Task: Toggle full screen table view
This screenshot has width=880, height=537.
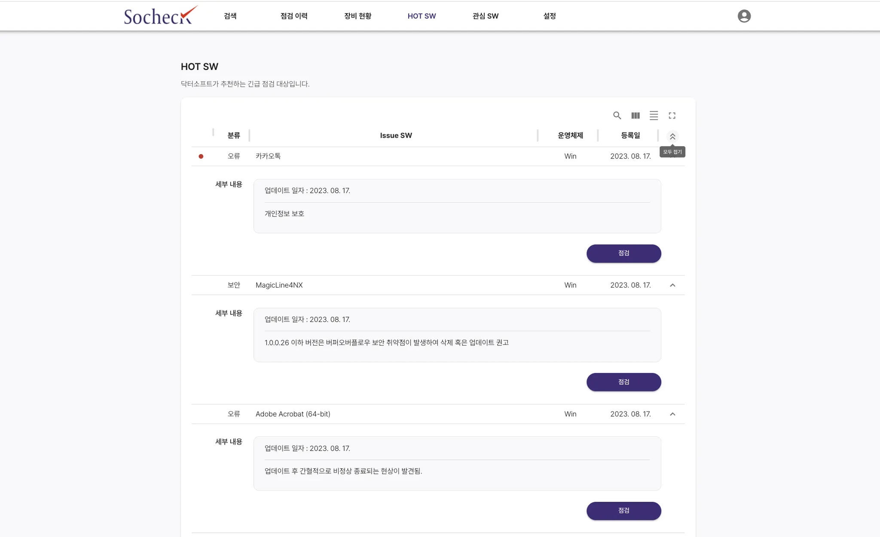Action: click(x=672, y=115)
